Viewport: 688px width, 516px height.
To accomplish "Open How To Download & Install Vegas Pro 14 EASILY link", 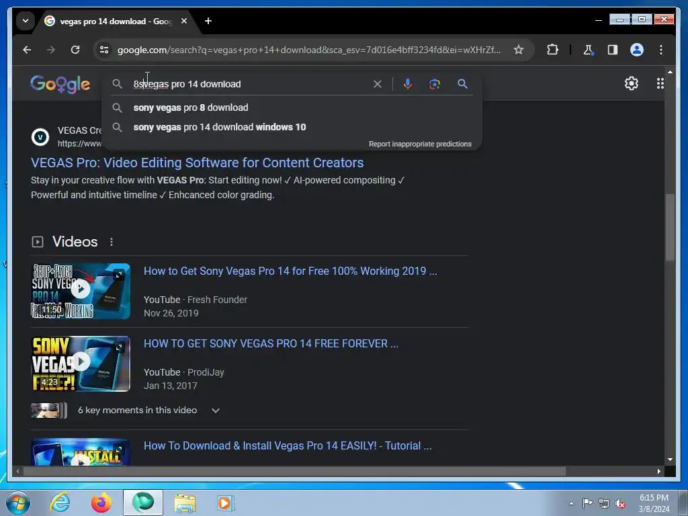I will tap(288, 446).
